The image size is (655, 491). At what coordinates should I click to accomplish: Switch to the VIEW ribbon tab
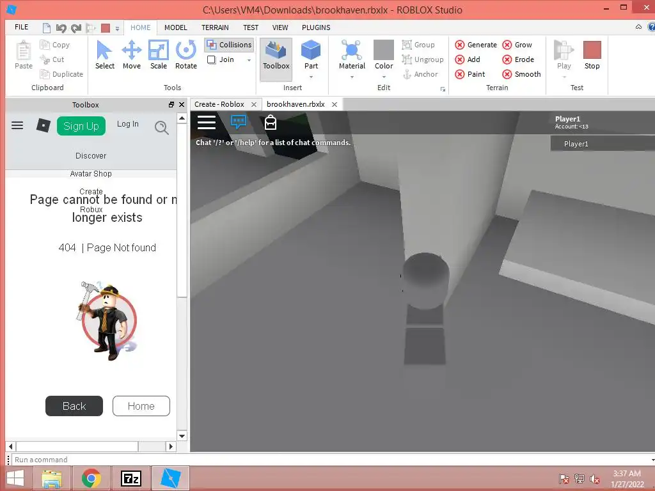point(280,27)
